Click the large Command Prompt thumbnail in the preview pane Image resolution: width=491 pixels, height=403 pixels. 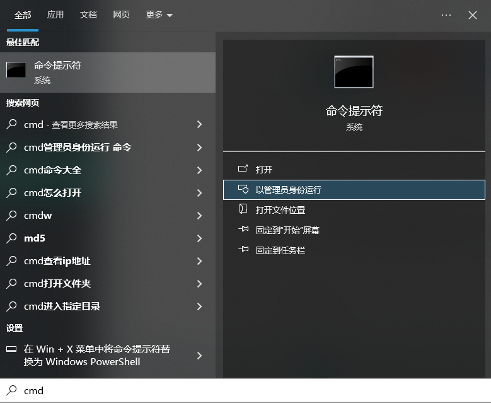tap(354, 72)
